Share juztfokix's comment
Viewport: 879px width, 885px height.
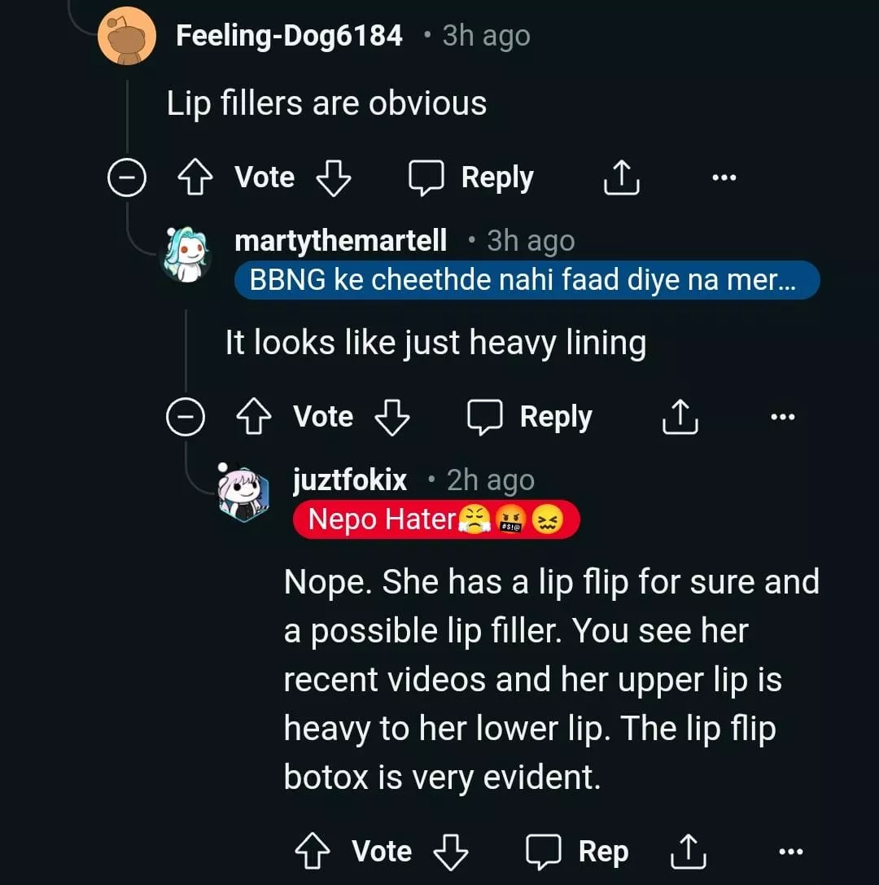click(688, 852)
